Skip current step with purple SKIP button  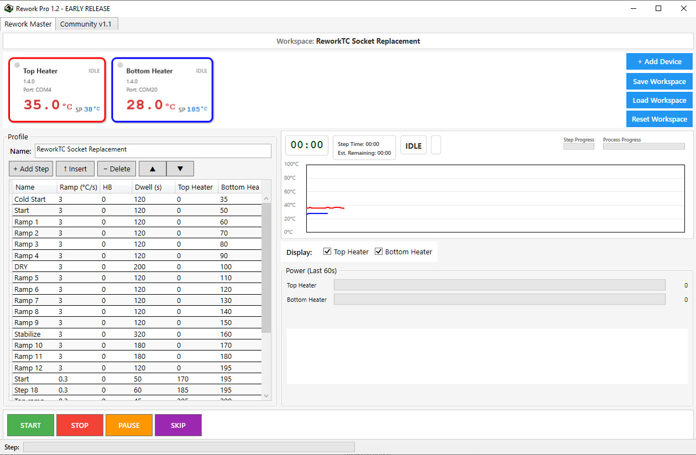tap(178, 425)
